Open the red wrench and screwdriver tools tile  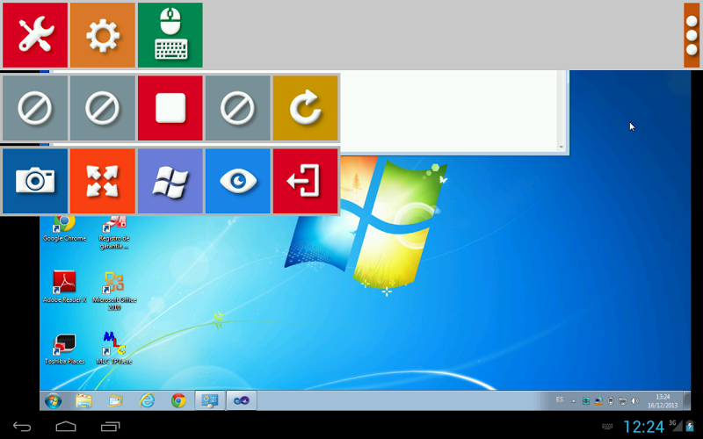point(35,35)
